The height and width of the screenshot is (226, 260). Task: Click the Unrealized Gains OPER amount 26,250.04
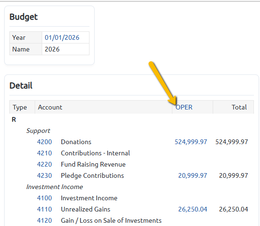[x=193, y=209]
